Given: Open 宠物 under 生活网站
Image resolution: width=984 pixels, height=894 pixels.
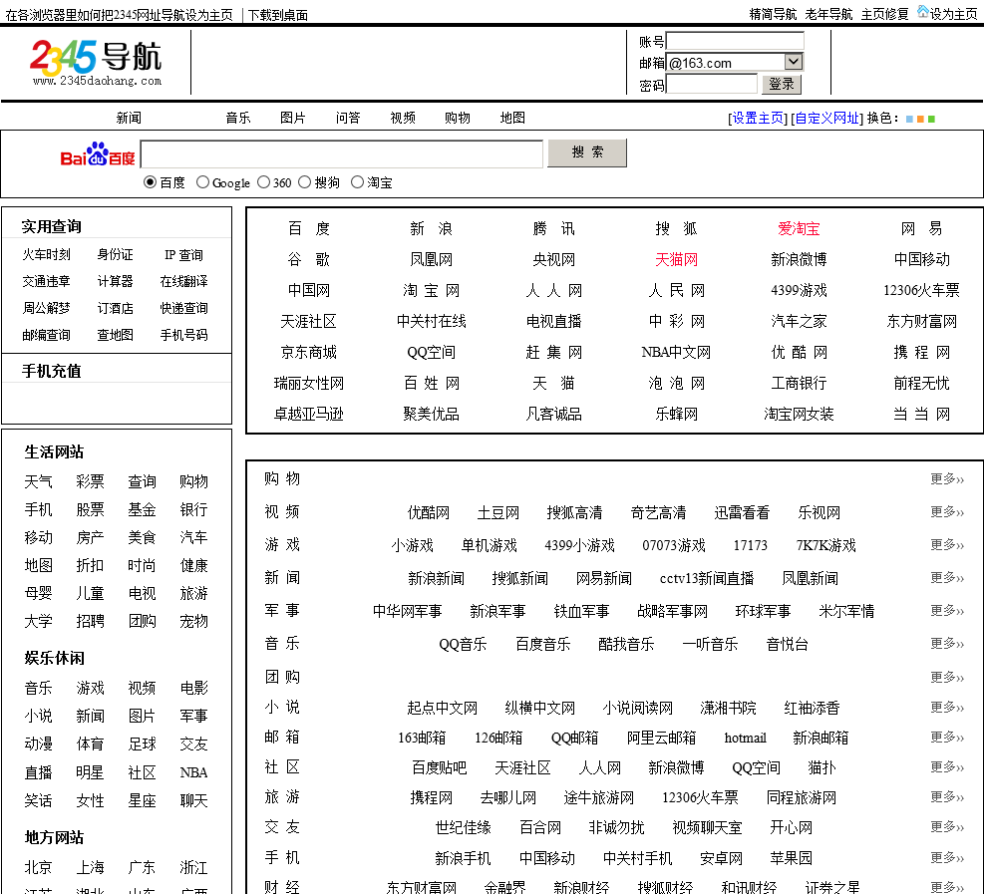Looking at the screenshot, I should click(x=193, y=622).
